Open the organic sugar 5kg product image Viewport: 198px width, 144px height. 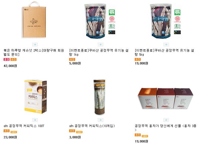pos(165,21)
